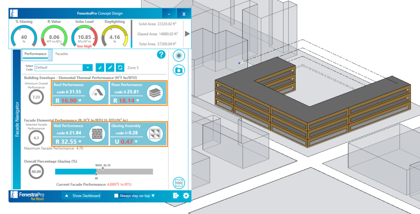Apply code with the checkmark button
This screenshot has width=420, height=214.
(x=100, y=68)
